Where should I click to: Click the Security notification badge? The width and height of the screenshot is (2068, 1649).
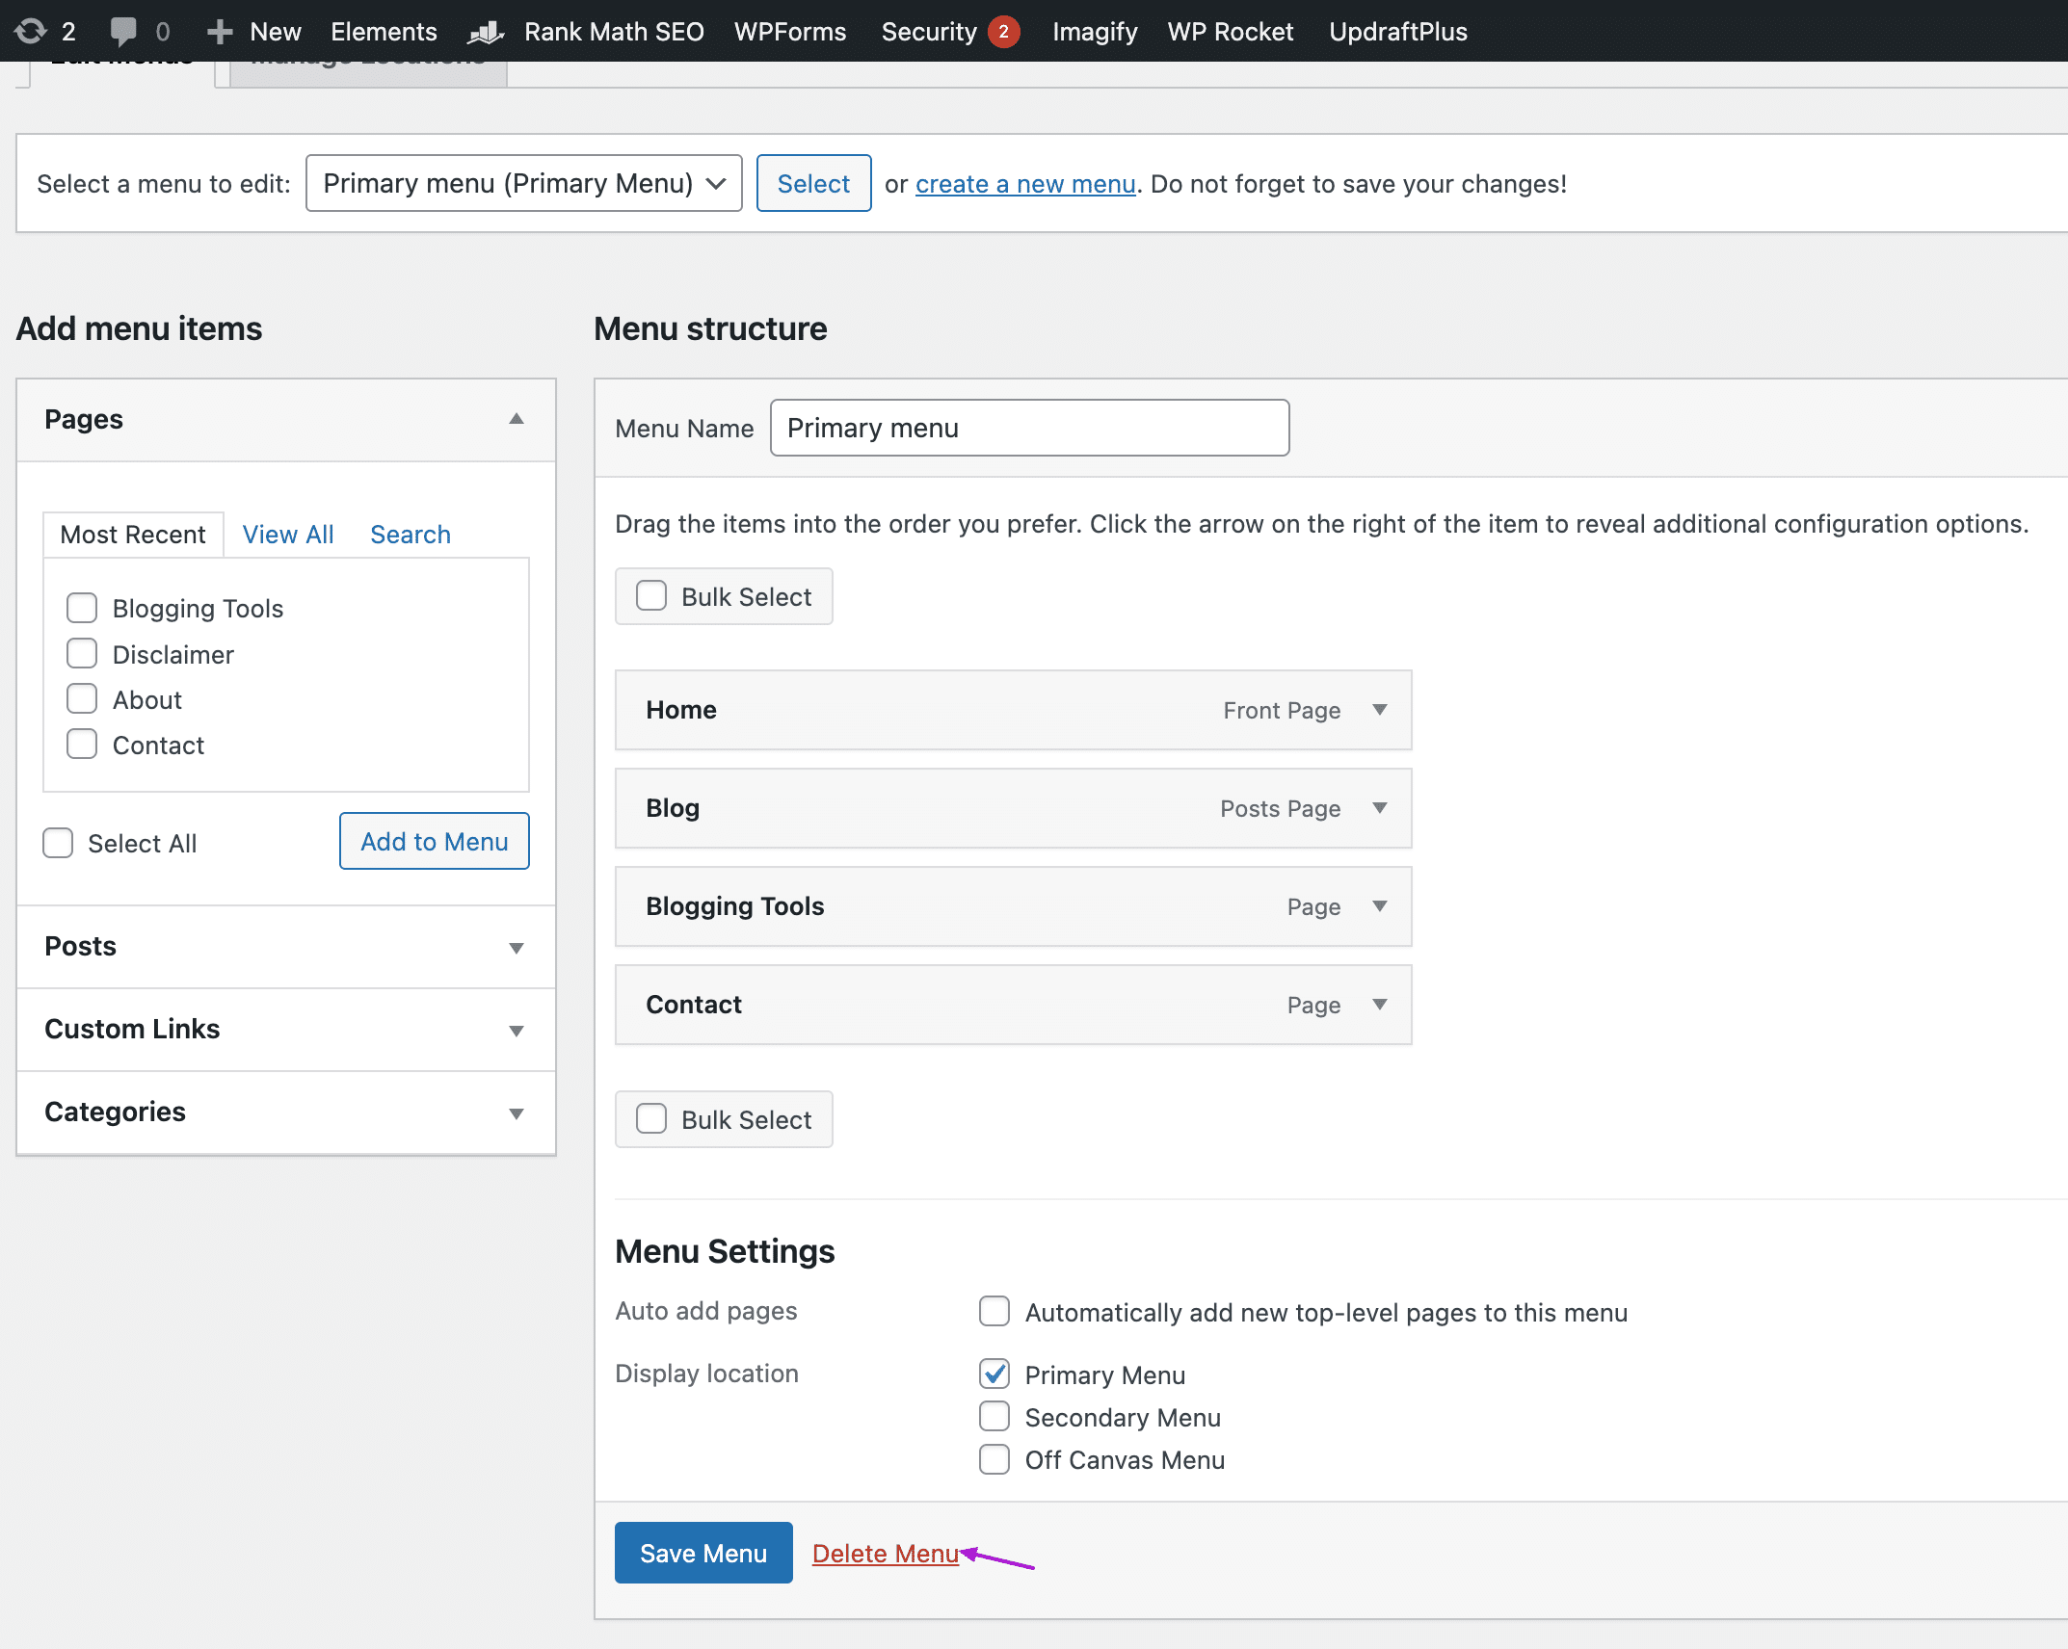[x=1003, y=32]
